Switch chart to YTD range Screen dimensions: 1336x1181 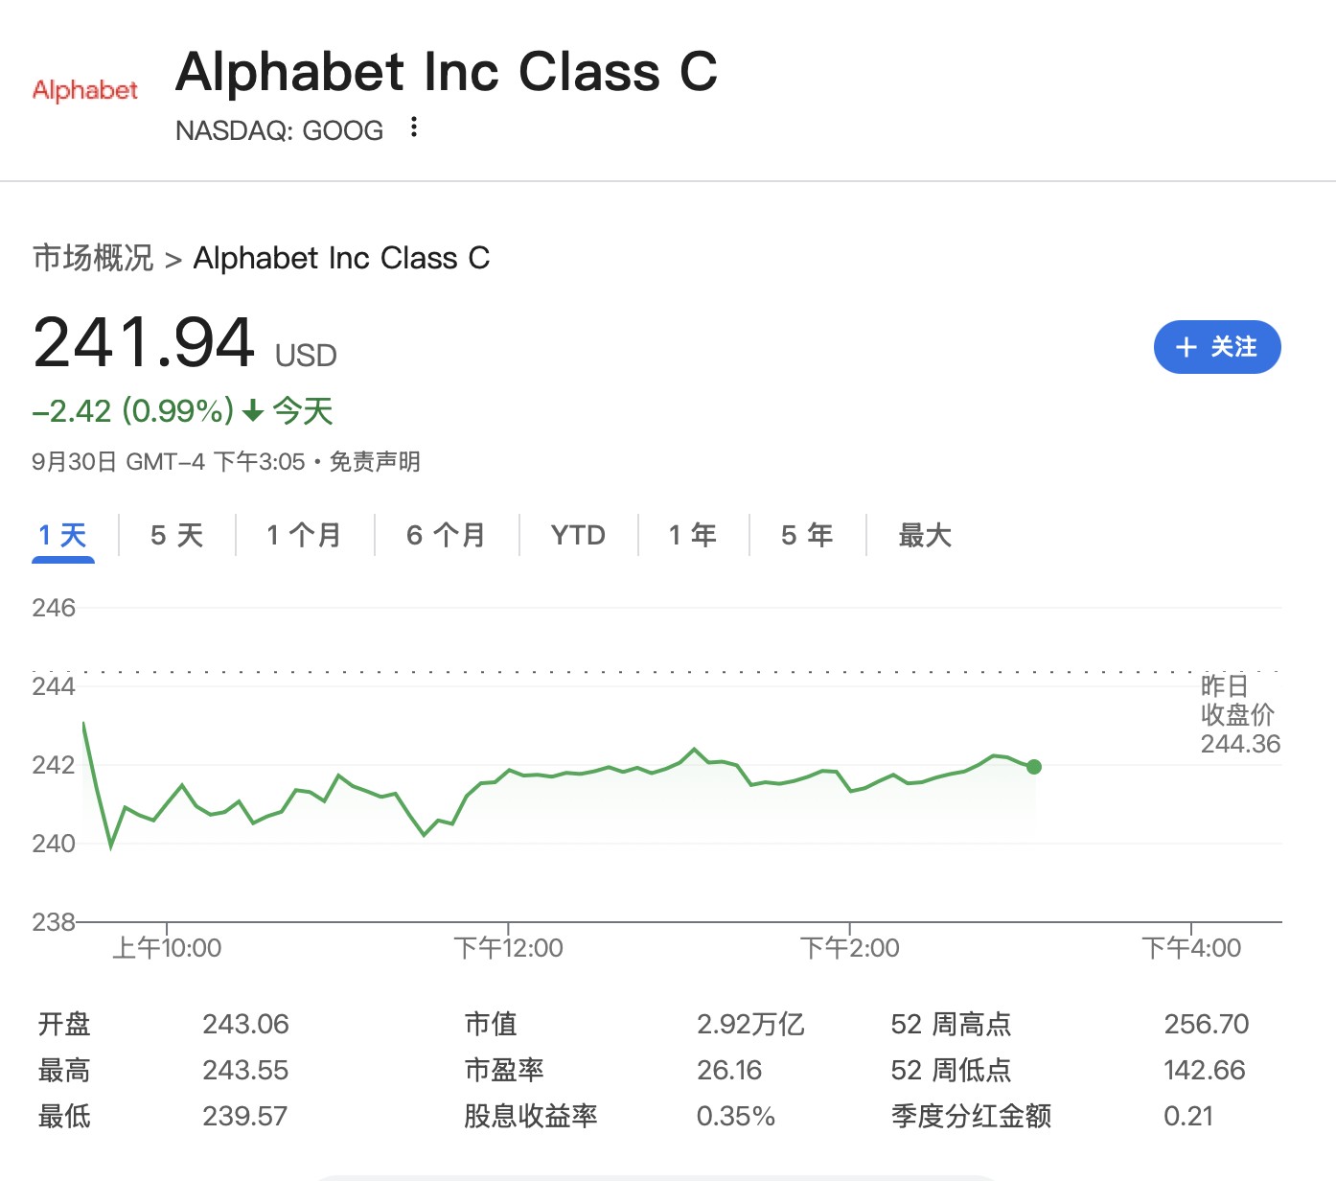pos(578,535)
